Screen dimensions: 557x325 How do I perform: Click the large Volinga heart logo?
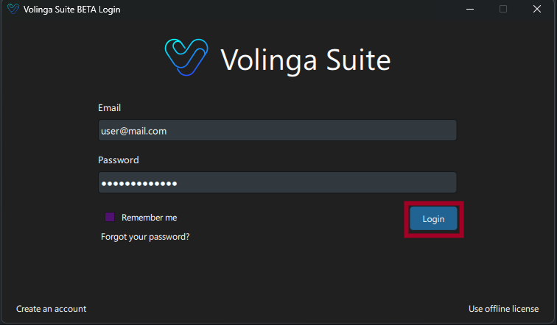186,57
